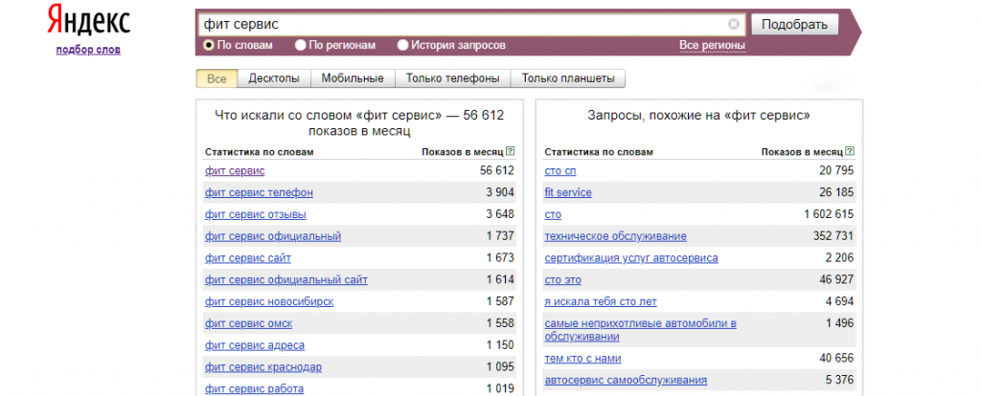
Task: Switch to the 'Только планшеты' tab
Action: [x=568, y=78]
